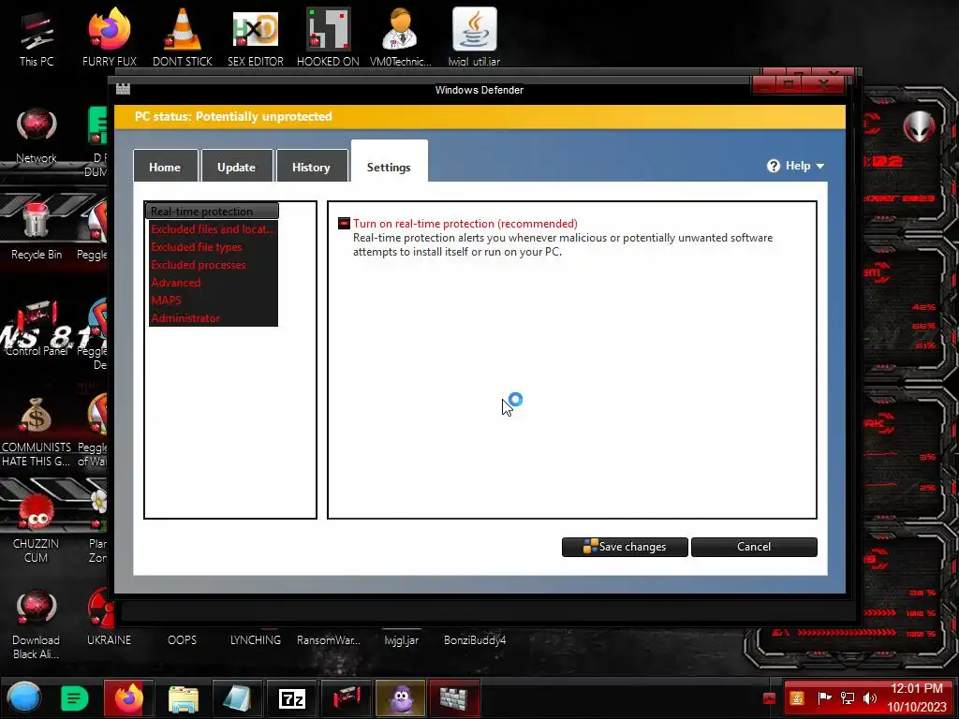
Task: Open the volume speaker tray icon
Action: pyautogui.click(x=869, y=698)
